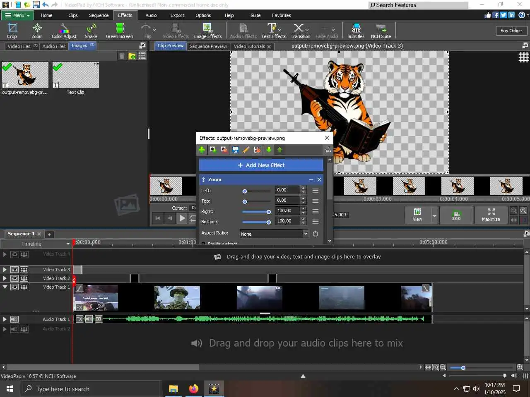Image resolution: width=530 pixels, height=397 pixels.
Task: Collapse Video Track 1
Action: (x=5, y=287)
